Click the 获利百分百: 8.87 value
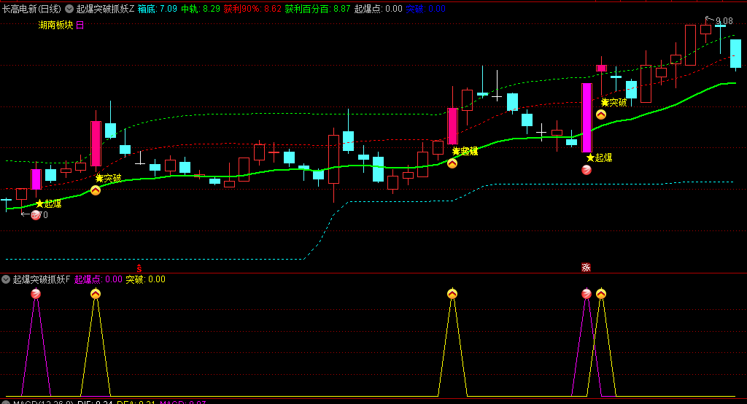The image size is (747, 404). (x=318, y=9)
